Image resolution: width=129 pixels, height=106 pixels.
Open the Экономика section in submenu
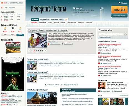coord(42,22)
